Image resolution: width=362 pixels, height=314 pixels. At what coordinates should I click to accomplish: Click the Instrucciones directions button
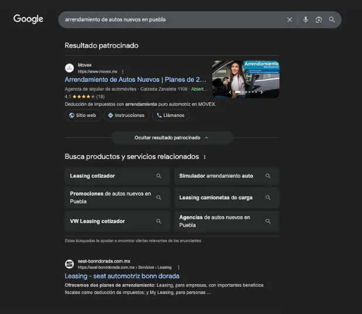tap(127, 115)
